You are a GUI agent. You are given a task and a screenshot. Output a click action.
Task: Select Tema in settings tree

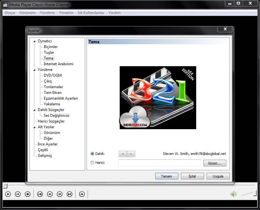click(x=49, y=58)
